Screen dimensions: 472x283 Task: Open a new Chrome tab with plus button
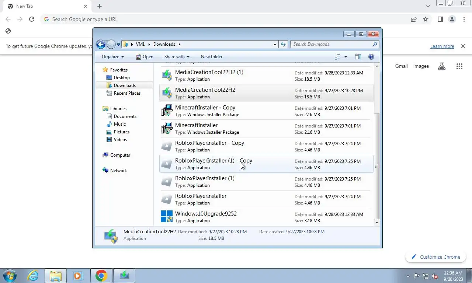point(100,6)
